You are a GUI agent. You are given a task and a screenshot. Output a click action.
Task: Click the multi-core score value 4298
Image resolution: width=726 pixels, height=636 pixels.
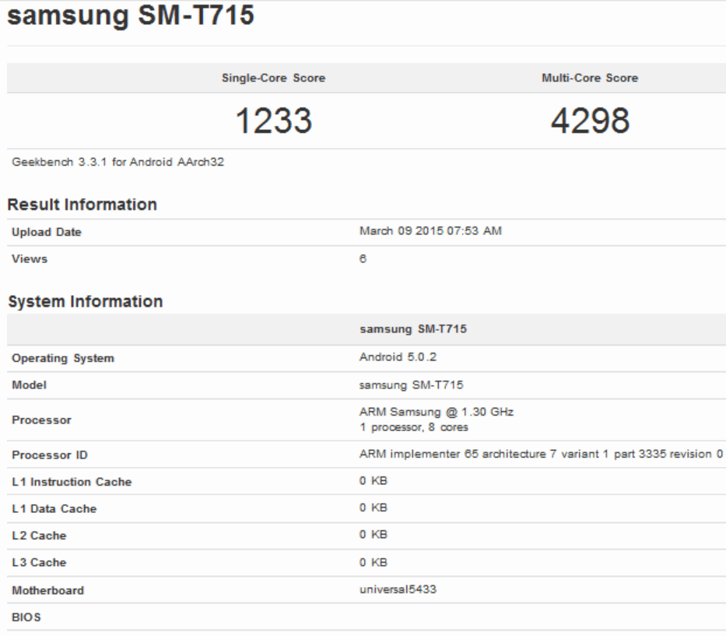[x=591, y=121]
